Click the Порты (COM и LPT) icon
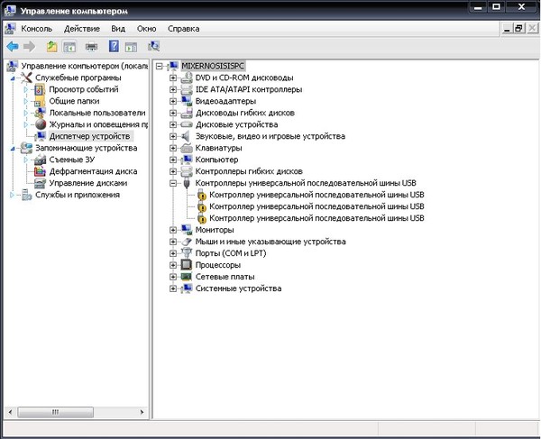This screenshot has height=439, width=541. pos(187,253)
